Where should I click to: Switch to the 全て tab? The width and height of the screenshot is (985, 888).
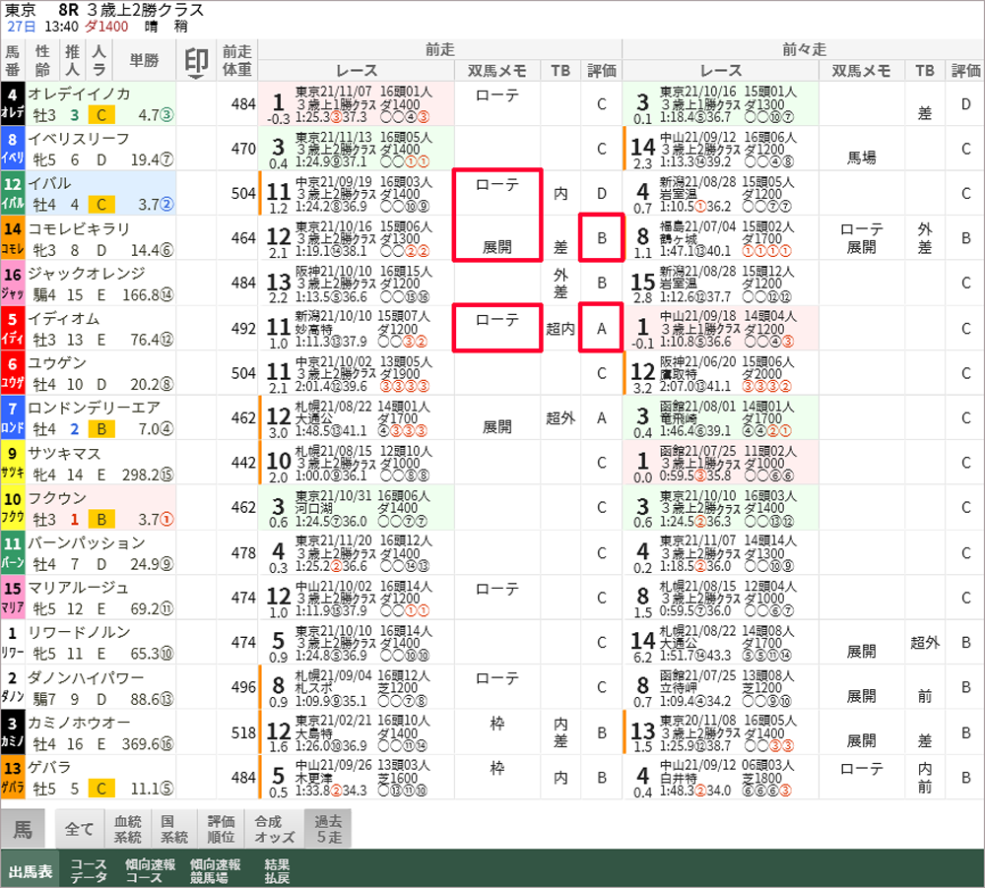[x=79, y=830]
